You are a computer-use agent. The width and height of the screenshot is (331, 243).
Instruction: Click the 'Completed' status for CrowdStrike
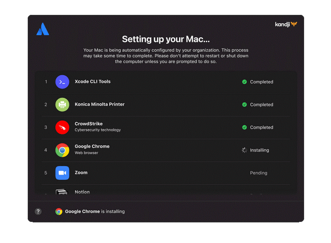click(x=261, y=127)
